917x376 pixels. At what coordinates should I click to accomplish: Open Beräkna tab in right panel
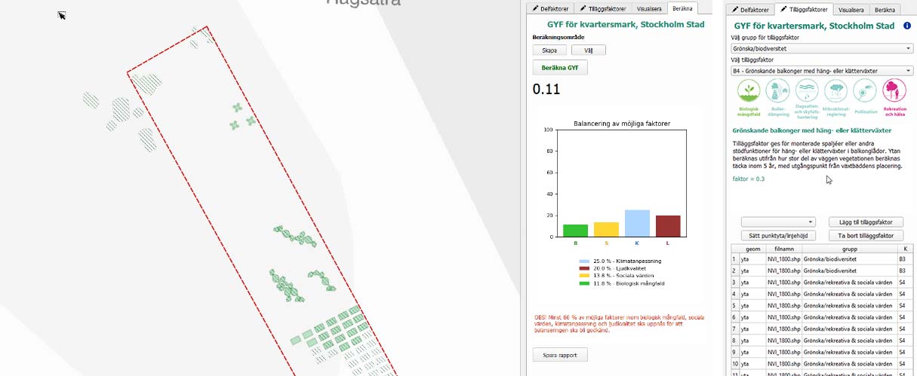click(885, 10)
